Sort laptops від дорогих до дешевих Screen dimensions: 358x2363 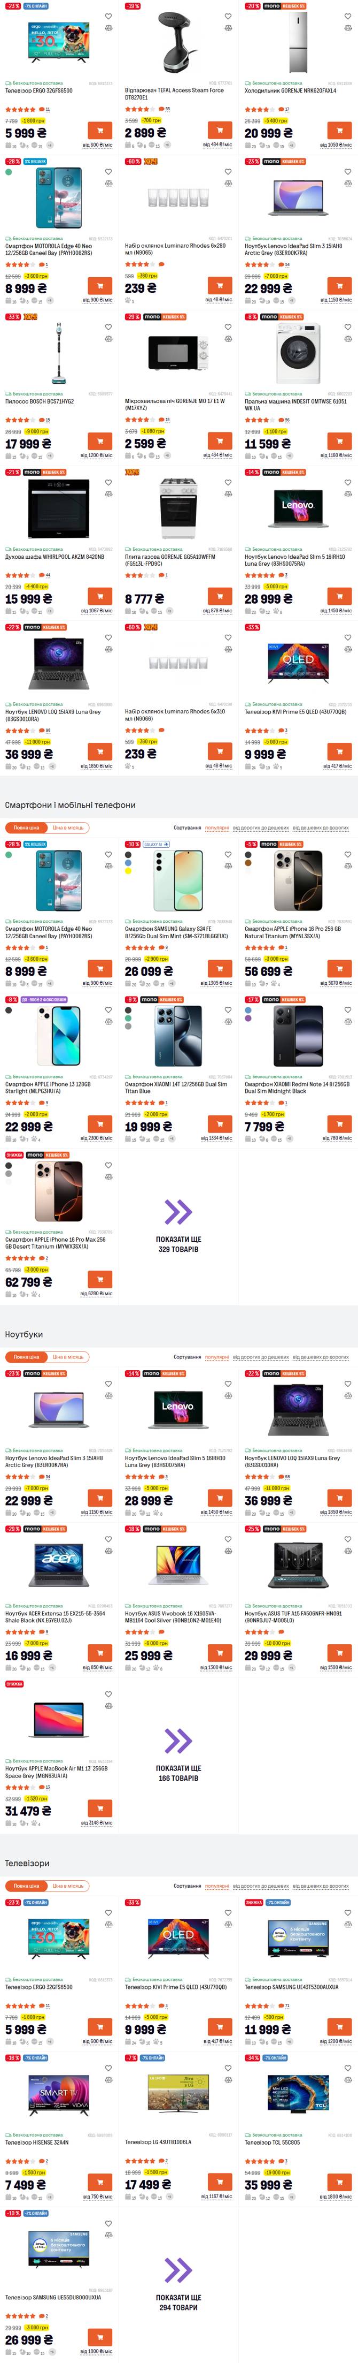point(261,1357)
